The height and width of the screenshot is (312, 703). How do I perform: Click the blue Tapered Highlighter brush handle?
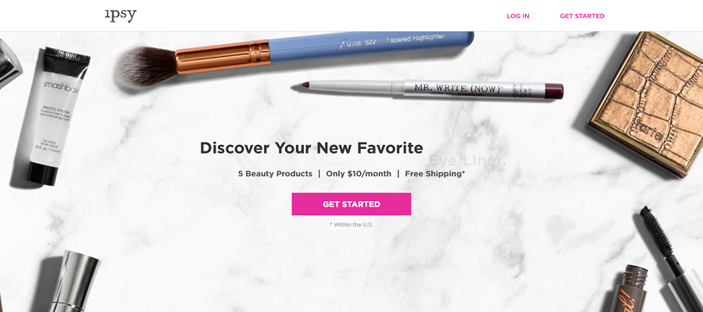[x=371, y=46]
